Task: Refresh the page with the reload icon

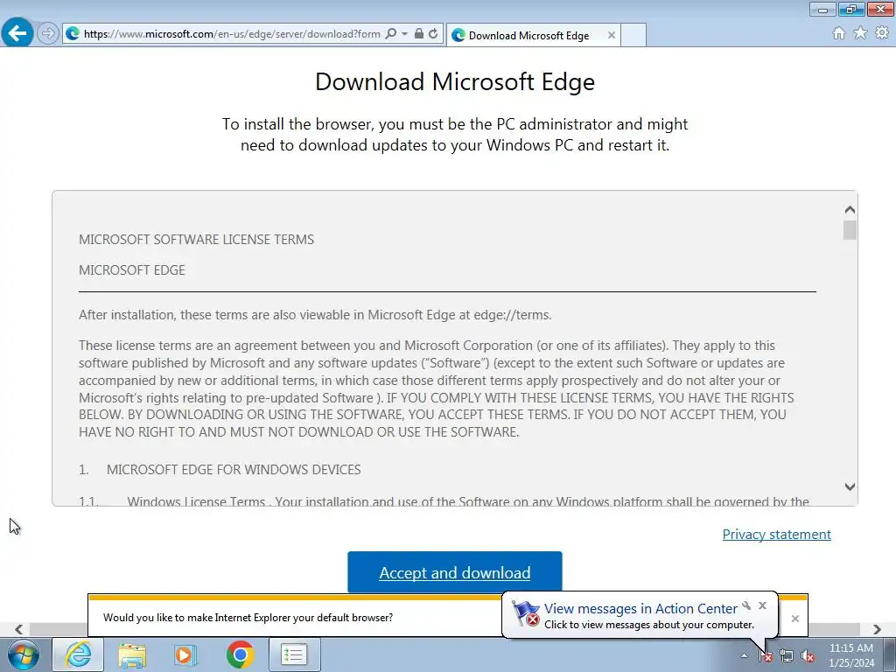Action: [434, 34]
